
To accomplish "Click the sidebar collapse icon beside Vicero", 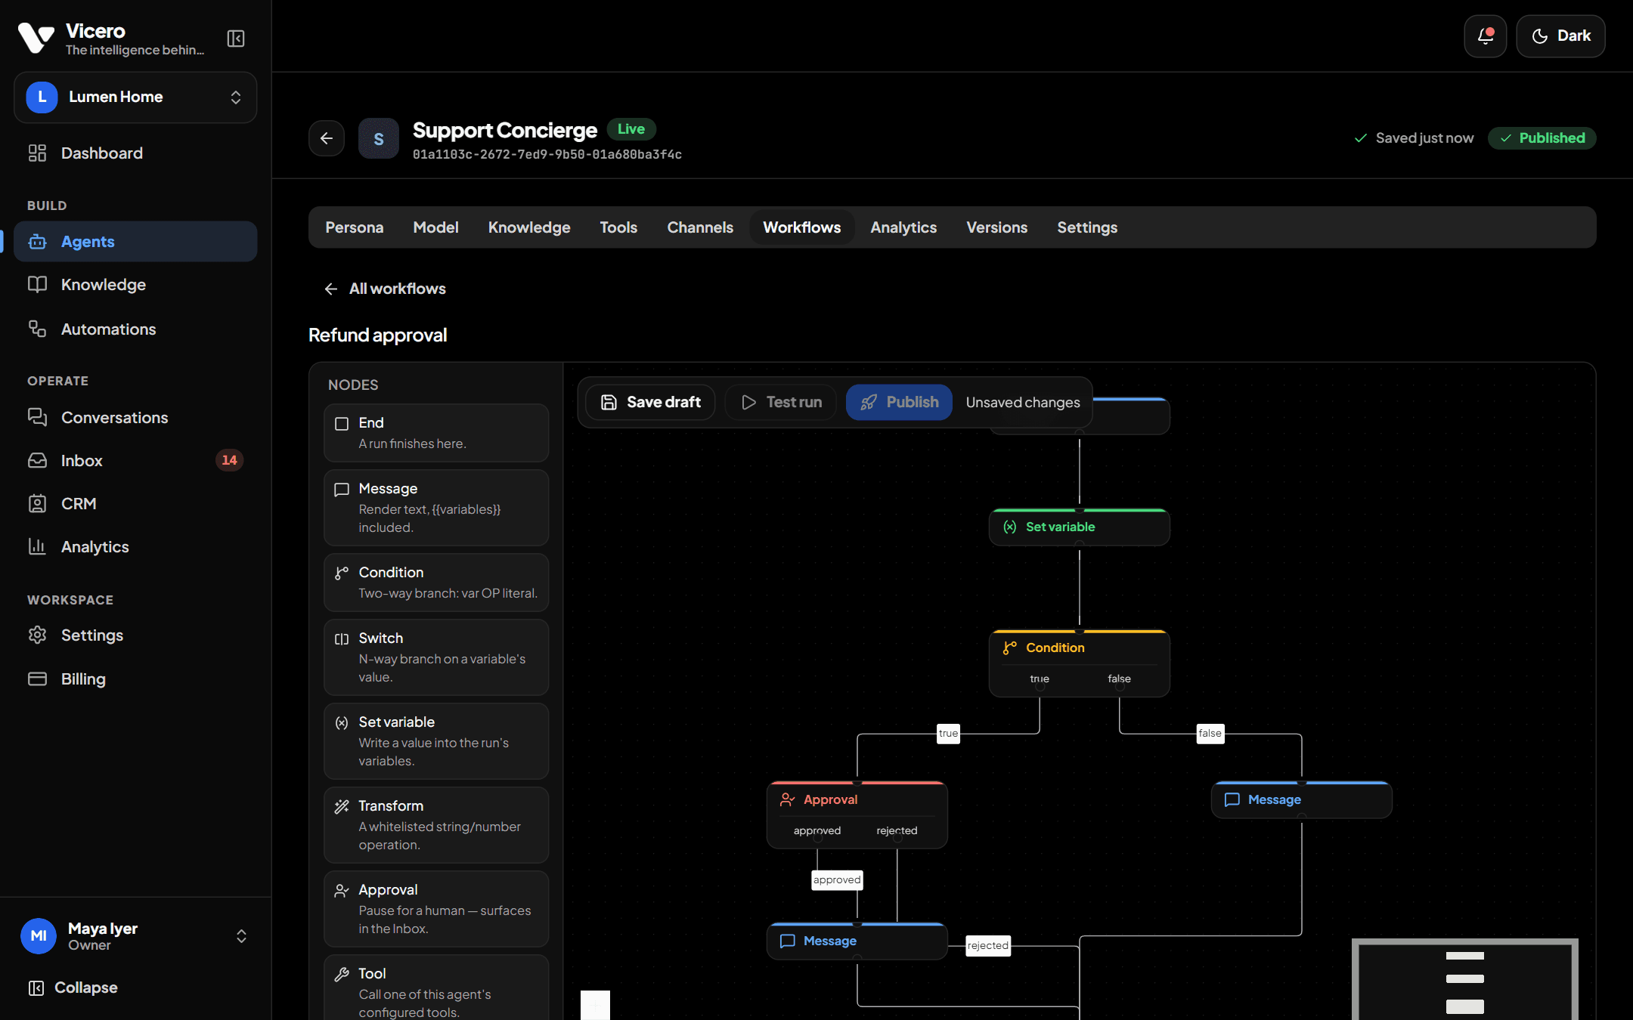I will tap(236, 39).
